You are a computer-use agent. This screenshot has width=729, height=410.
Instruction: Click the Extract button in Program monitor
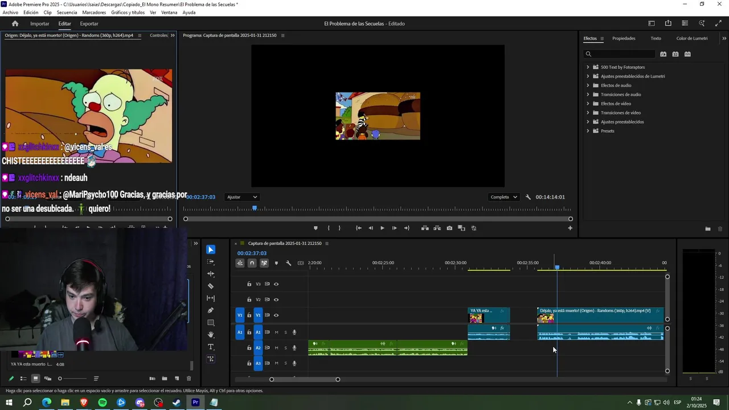click(437, 228)
